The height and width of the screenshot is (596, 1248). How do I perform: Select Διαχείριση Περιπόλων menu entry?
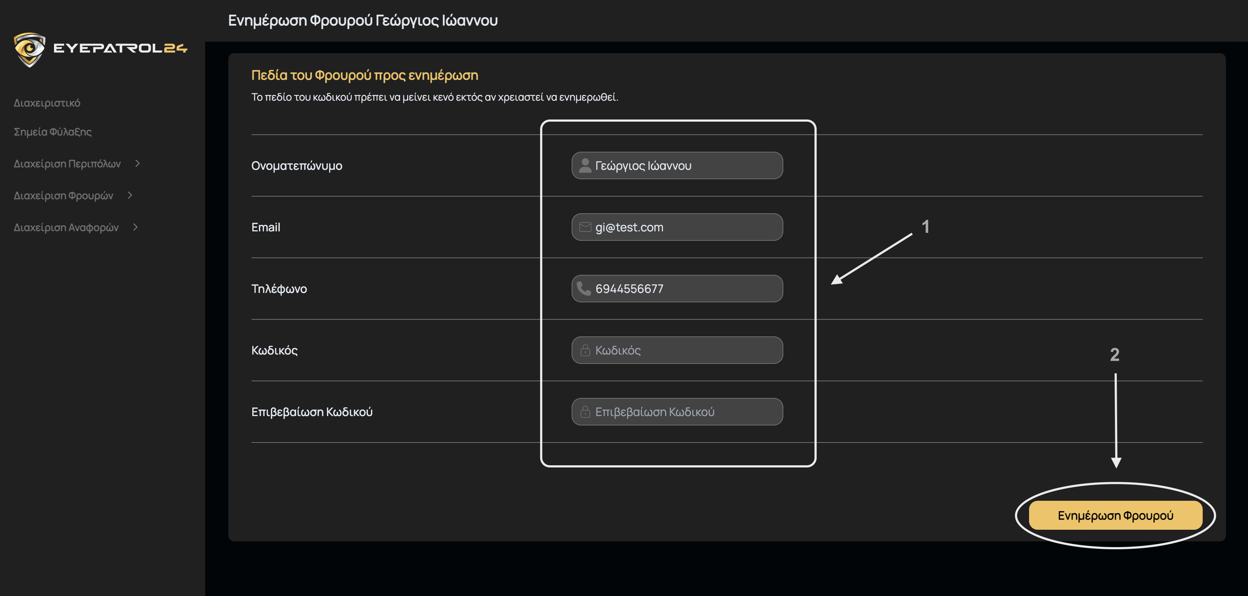tap(67, 164)
